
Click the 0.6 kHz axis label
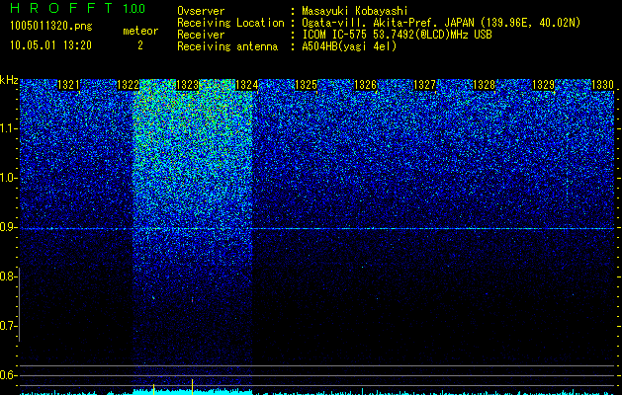(x=6, y=375)
